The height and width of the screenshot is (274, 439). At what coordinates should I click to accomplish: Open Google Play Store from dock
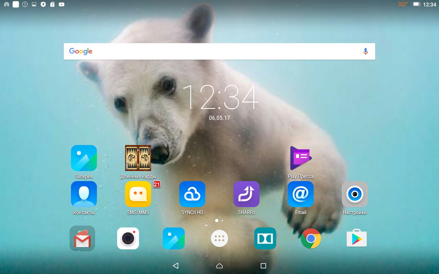[x=356, y=239]
